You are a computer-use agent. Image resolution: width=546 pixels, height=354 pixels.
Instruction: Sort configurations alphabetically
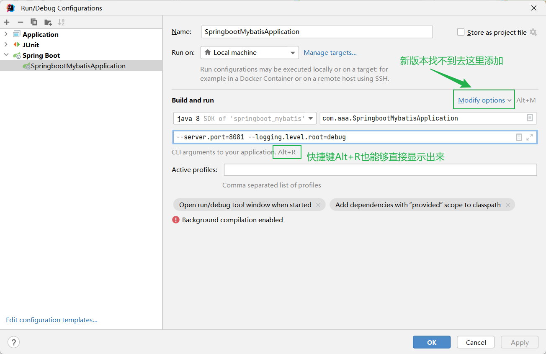tap(62, 22)
